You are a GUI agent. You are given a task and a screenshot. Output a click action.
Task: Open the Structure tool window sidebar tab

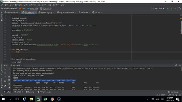(x=2, y=69)
